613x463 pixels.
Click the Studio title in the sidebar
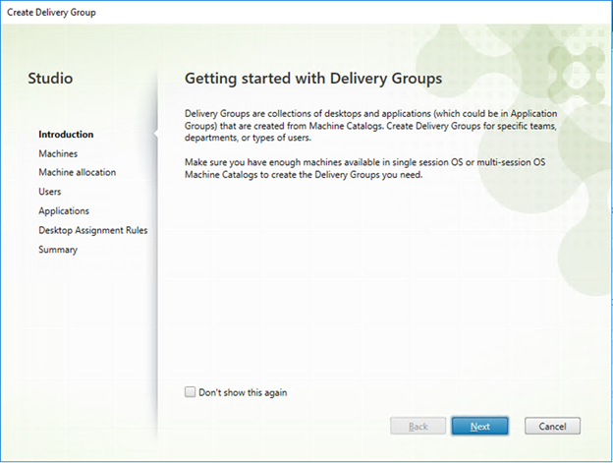pyautogui.click(x=50, y=79)
